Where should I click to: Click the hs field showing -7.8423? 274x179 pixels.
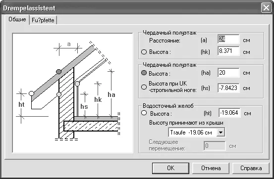coord(228,88)
